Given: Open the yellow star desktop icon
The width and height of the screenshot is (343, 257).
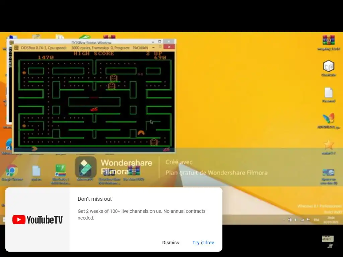Looking at the screenshot, I should tap(329, 147).
